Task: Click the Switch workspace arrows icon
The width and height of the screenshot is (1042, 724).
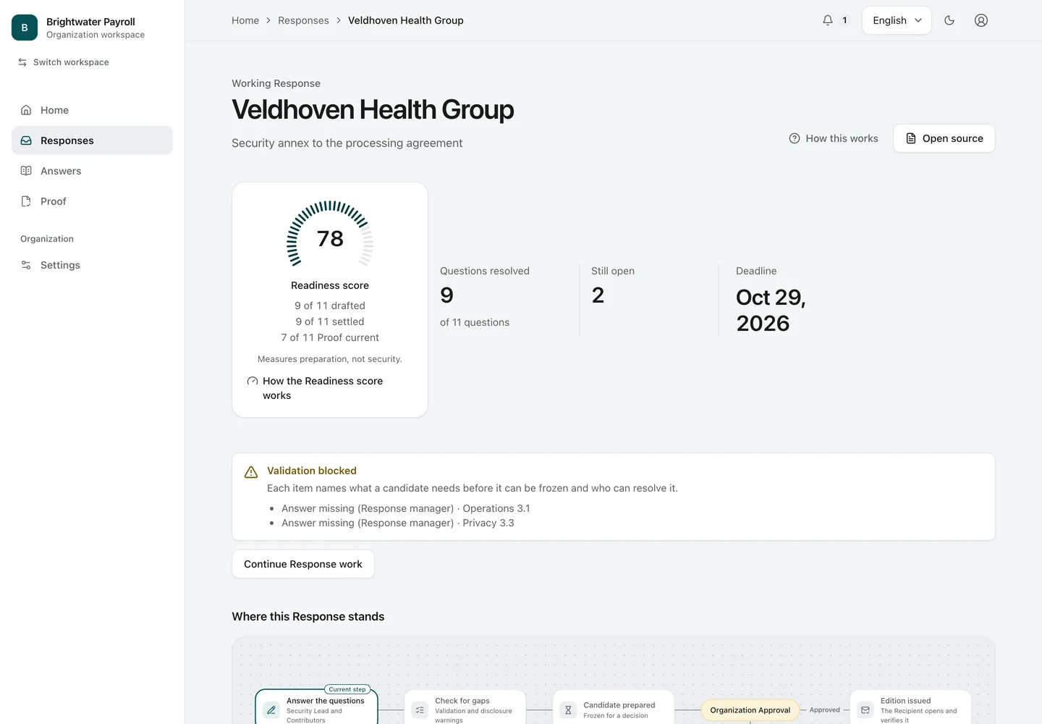Action: (22, 62)
